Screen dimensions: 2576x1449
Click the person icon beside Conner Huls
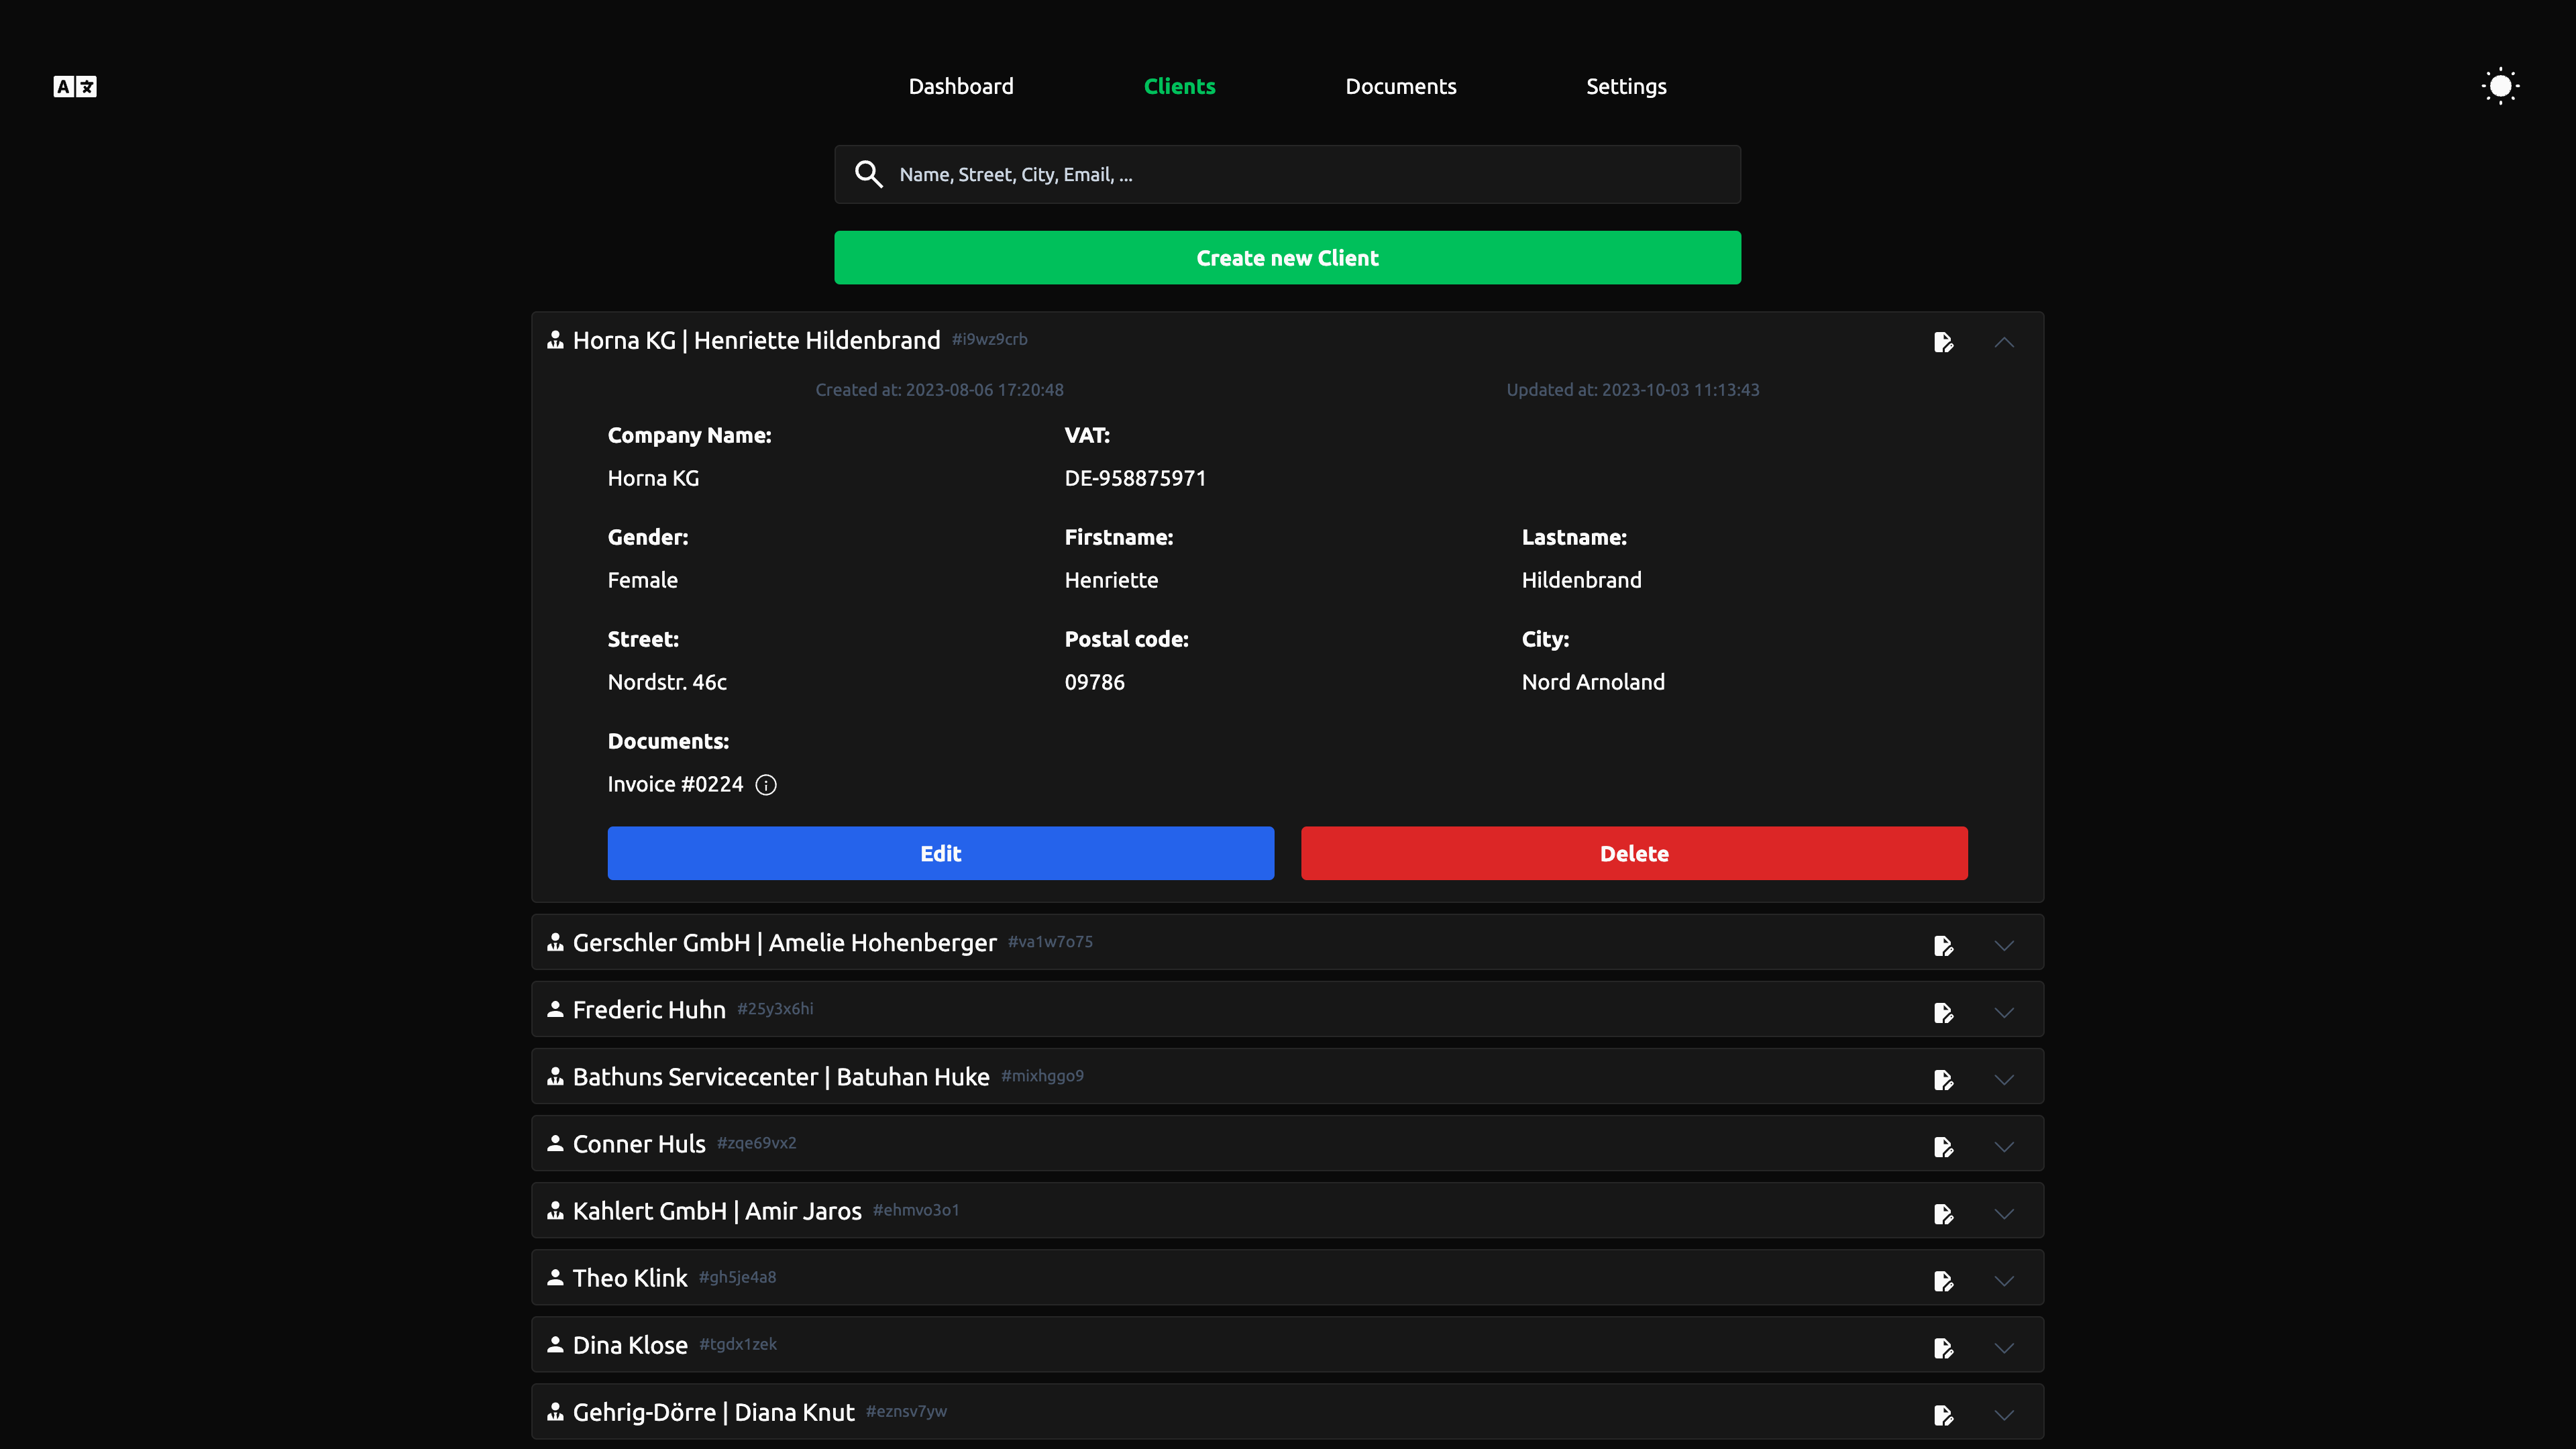tap(555, 1143)
